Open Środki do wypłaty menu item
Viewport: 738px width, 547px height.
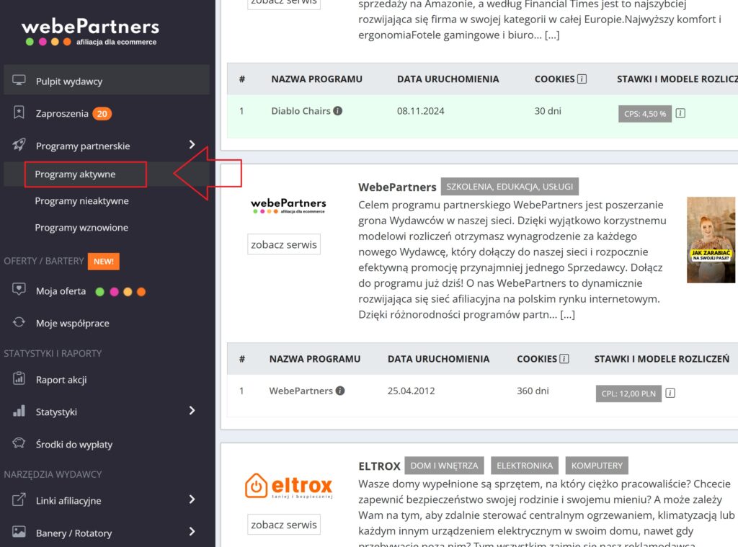click(x=74, y=445)
